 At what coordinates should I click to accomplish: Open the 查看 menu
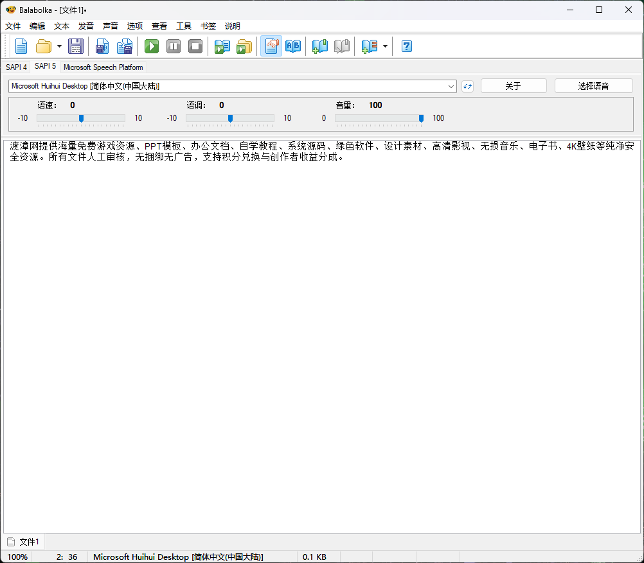(x=159, y=26)
